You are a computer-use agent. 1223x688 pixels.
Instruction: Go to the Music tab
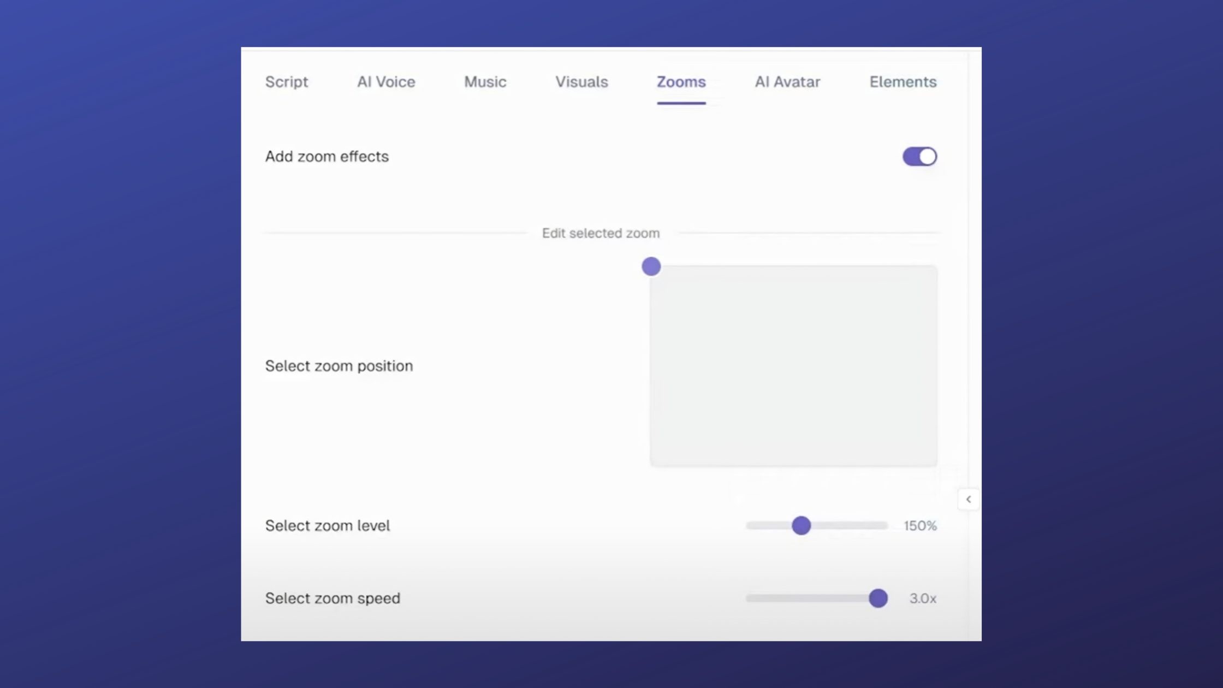[x=485, y=82]
